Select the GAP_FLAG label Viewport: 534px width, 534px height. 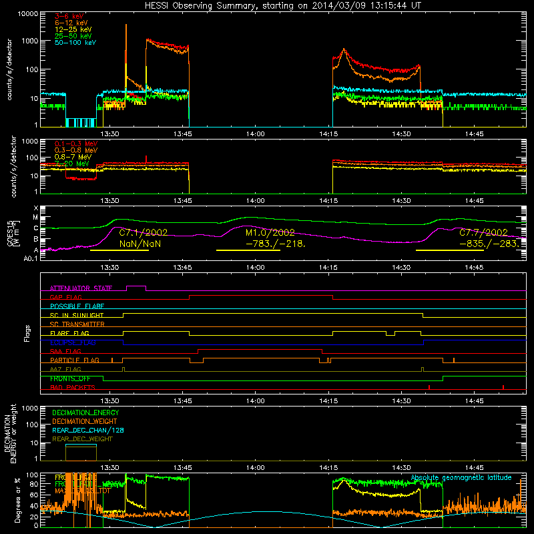[65, 297]
